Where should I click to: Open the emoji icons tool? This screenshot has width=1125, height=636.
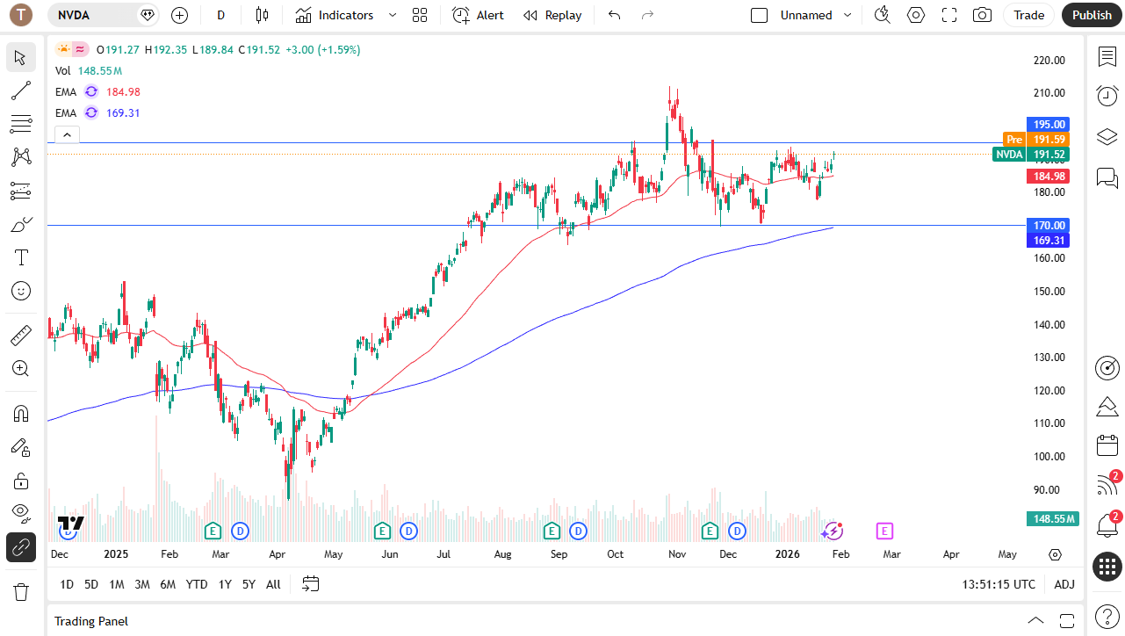click(x=21, y=291)
